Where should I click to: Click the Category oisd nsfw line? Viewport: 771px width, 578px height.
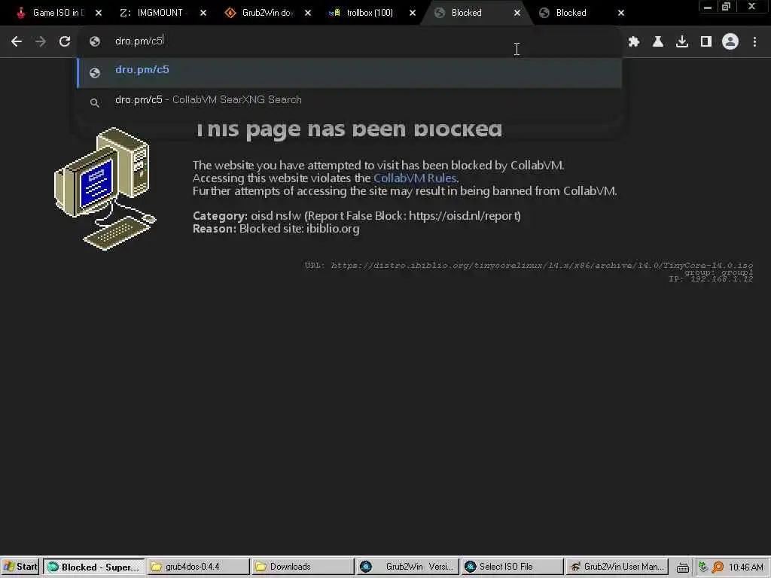click(x=356, y=216)
